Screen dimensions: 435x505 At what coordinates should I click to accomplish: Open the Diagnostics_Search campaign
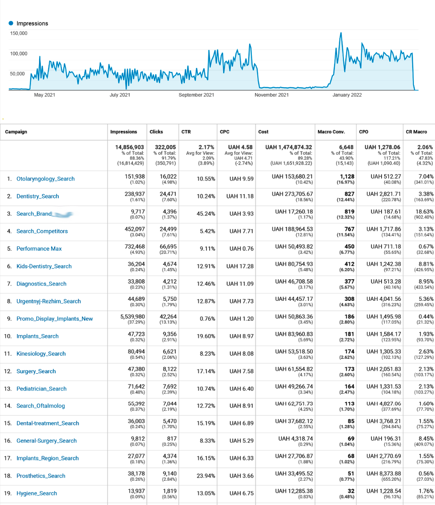[41, 284]
